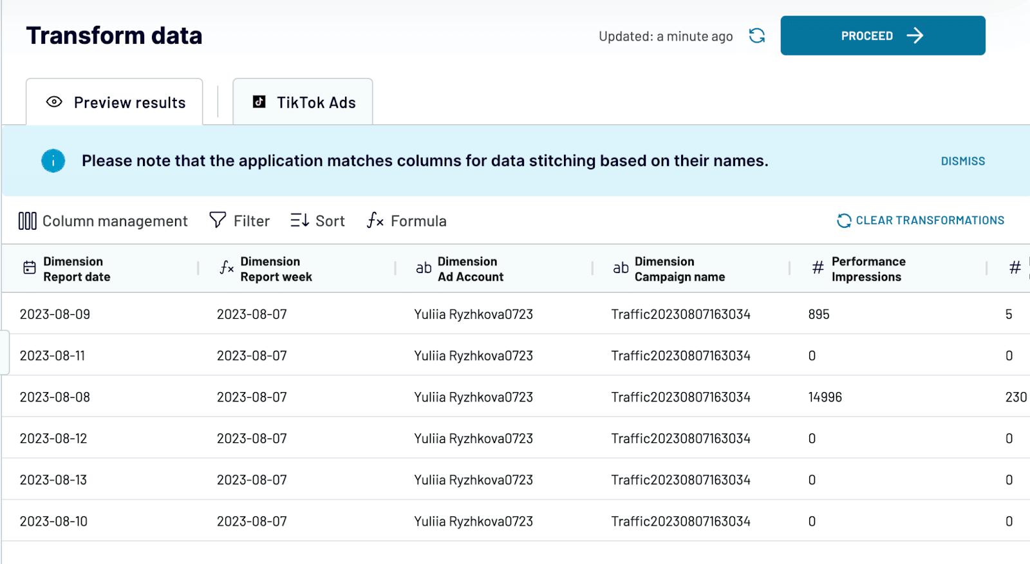Image resolution: width=1030 pixels, height=564 pixels.
Task: Click CLEAR TRANSFORMATIONS link
Action: 921,221
